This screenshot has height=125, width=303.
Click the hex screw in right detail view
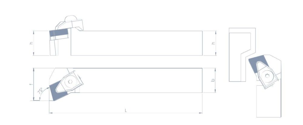pos(267,76)
